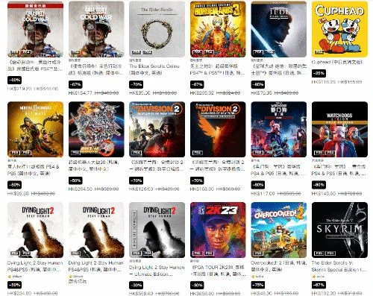
Task: Open the first Call of Duty Cold War cover
Action: pos(35,29)
